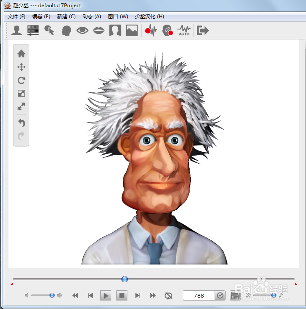Jump to the start with the rewind button
306x309 pixels.
pos(75,295)
